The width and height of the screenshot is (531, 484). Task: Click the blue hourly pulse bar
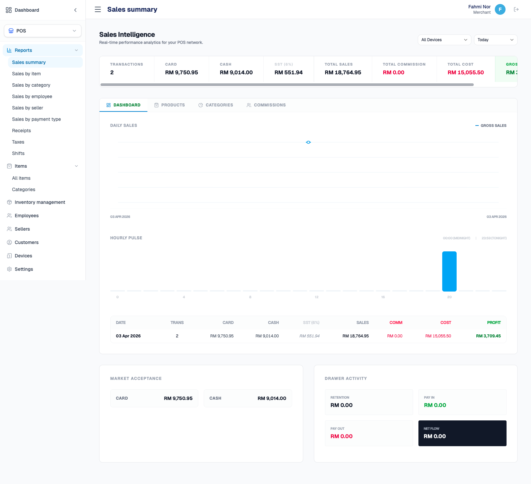(x=449, y=271)
